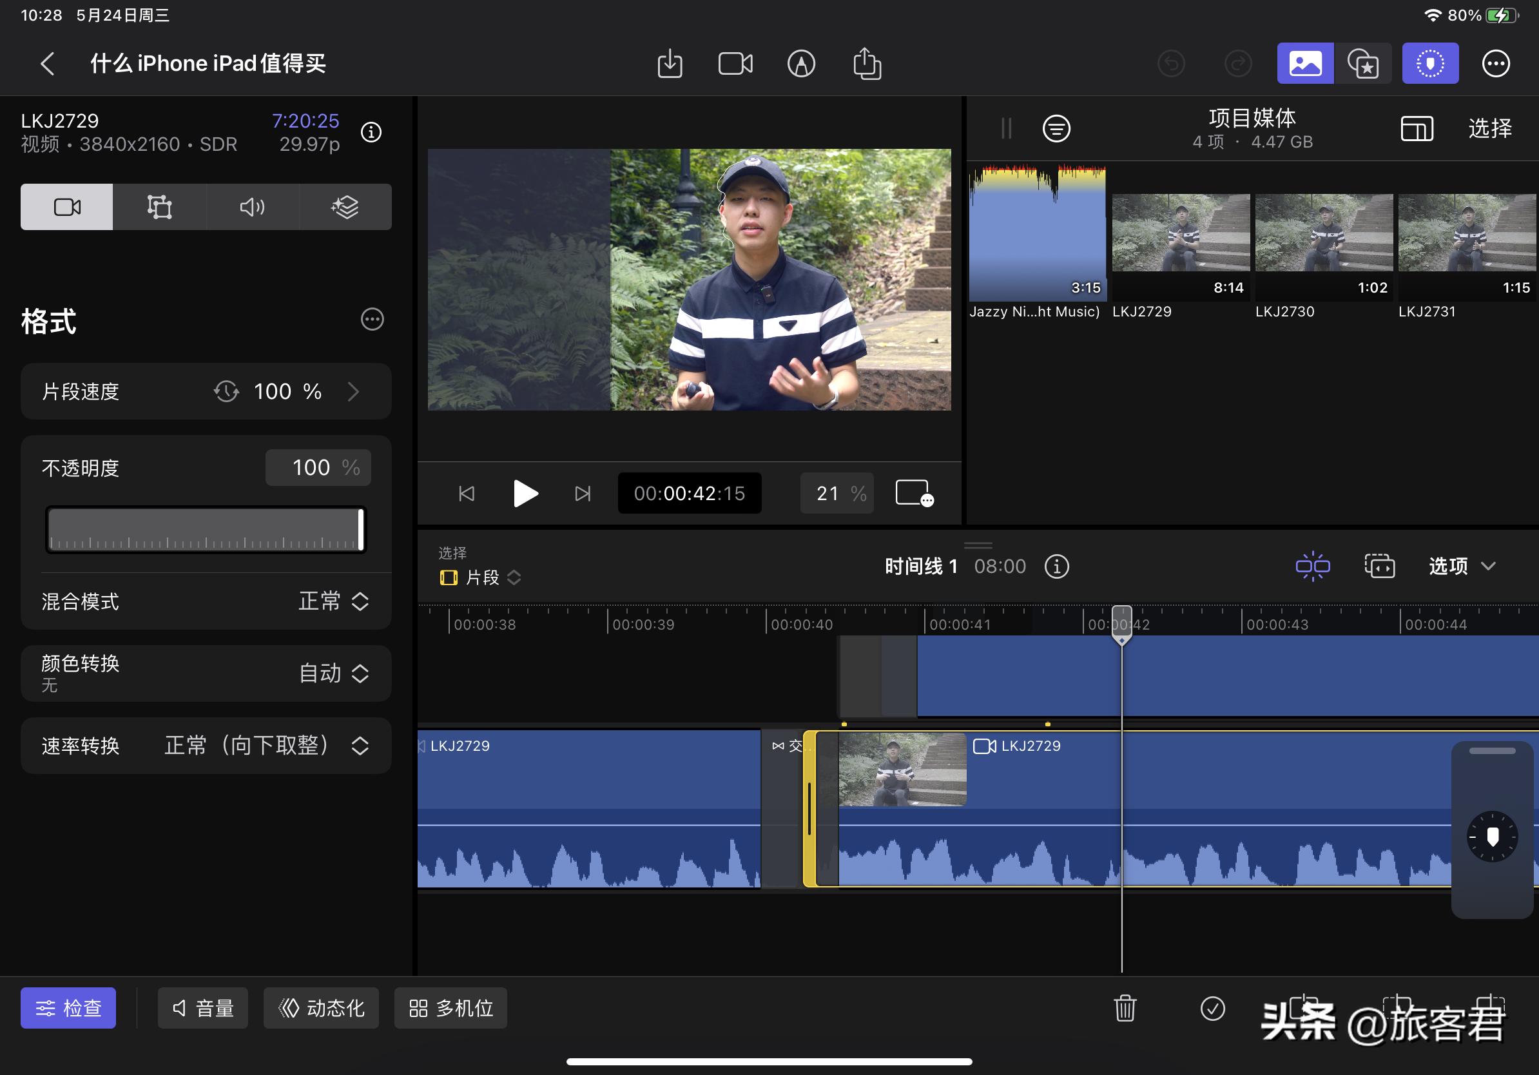Open the 选项 dropdown above the timeline
Viewport: 1539px width, 1075px height.
click(1460, 567)
